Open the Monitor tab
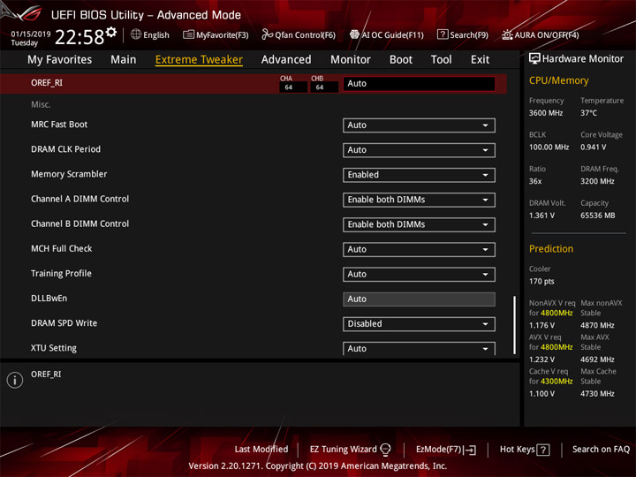 tap(351, 60)
